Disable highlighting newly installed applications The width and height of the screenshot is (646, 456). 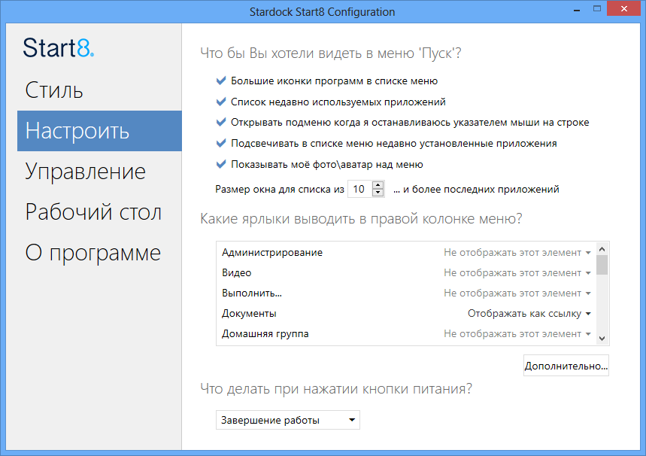coord(220,142)
